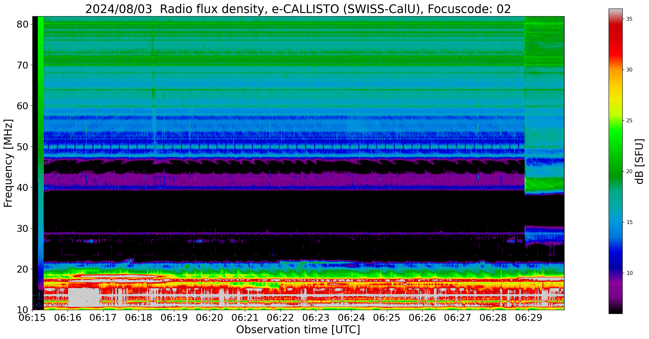This screenshot has height=339, width=649.
Task: Click the 06:16 time tick label
Action: pos(68,317)
